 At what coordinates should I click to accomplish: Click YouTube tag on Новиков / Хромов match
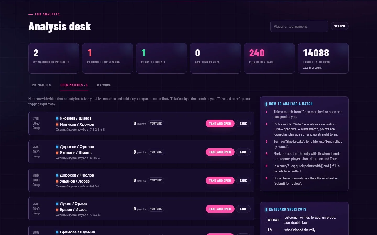(156, 124)
